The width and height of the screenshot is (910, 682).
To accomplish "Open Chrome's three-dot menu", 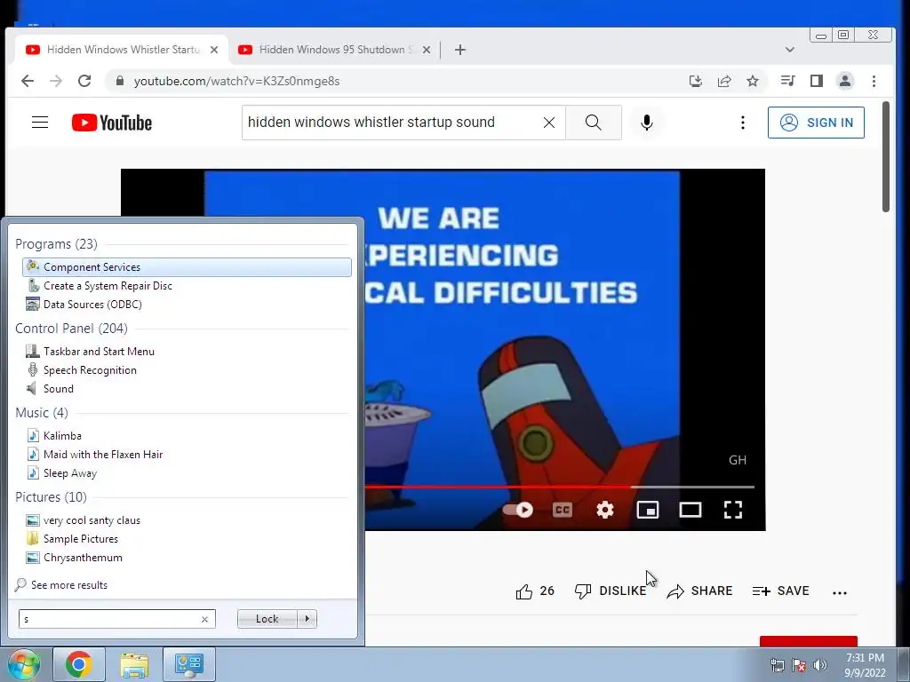I will [x=874, y=81].
